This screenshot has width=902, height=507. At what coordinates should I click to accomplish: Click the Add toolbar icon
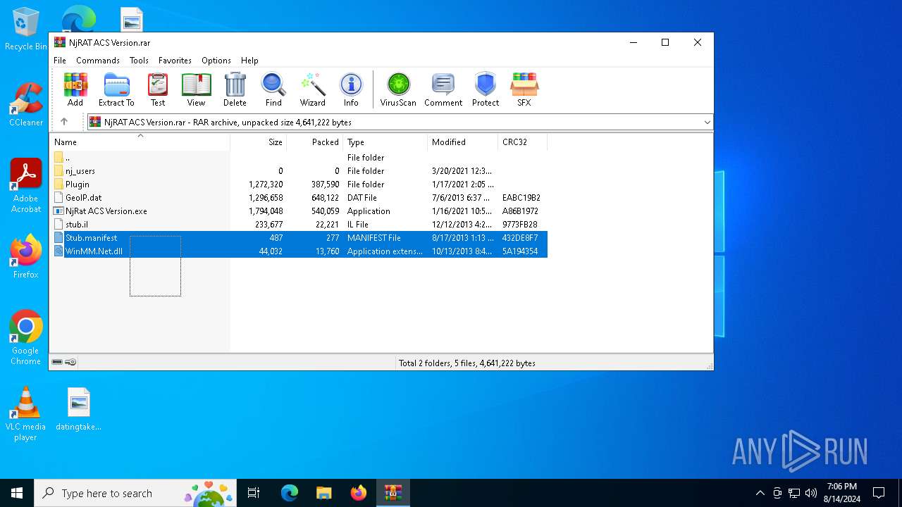(x=75, y=89)
